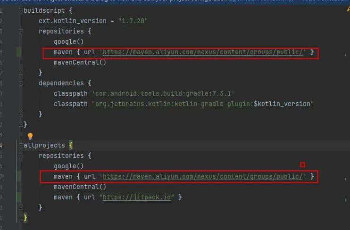Place cursor on ext.kotlin_version
The height and width of the screenshot is (230, 350).
73,21
